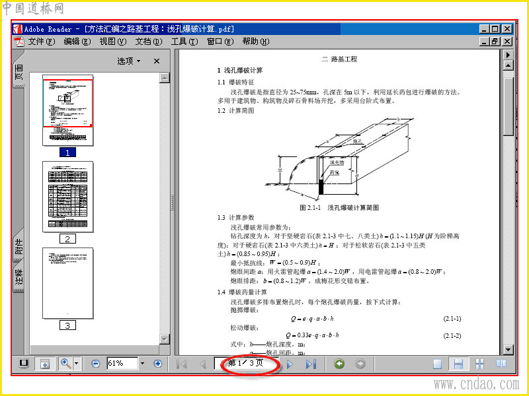Go to the next page arrow

pos(290,364)
